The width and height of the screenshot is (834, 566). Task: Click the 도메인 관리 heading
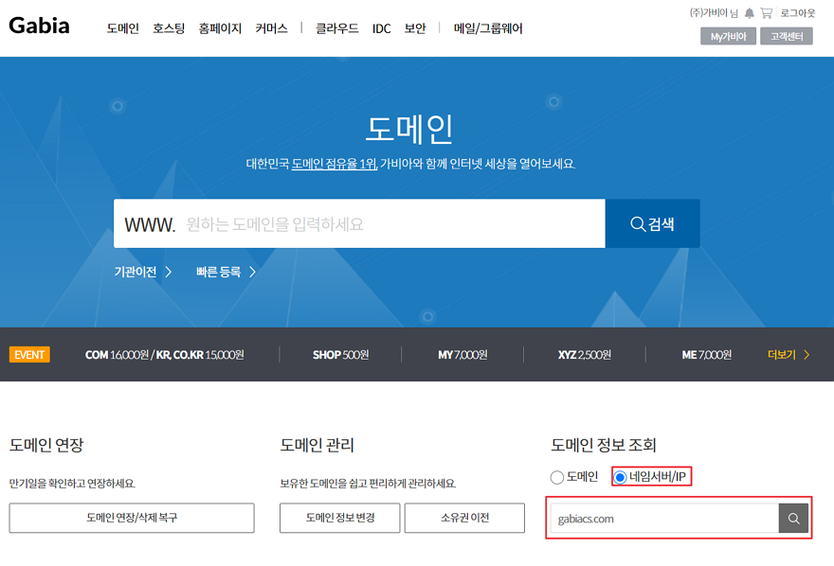pyautogui.click(x=317, y=445)
